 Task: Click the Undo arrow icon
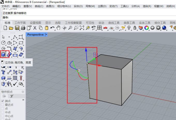coord(53,28)
